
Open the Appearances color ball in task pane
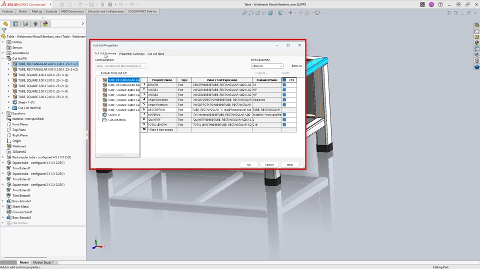(477, 43)
